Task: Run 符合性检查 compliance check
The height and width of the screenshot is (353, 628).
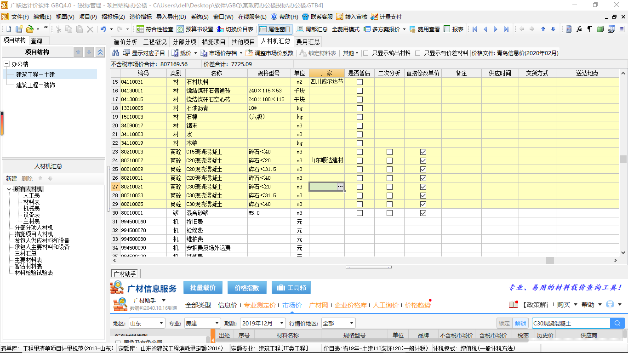Action: point(155,29)
